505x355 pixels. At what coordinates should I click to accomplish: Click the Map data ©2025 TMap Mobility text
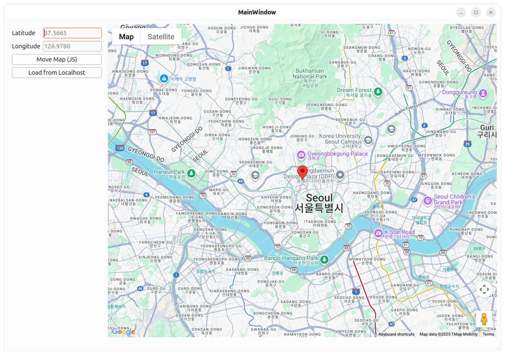448,334
